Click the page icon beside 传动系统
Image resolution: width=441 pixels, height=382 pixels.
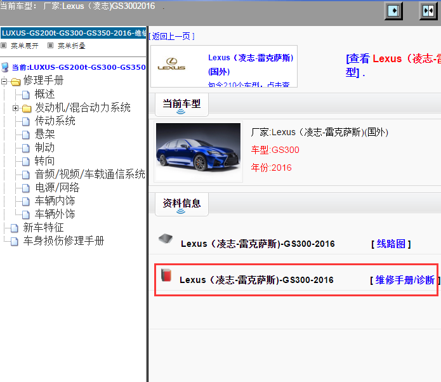coord(25,122)
